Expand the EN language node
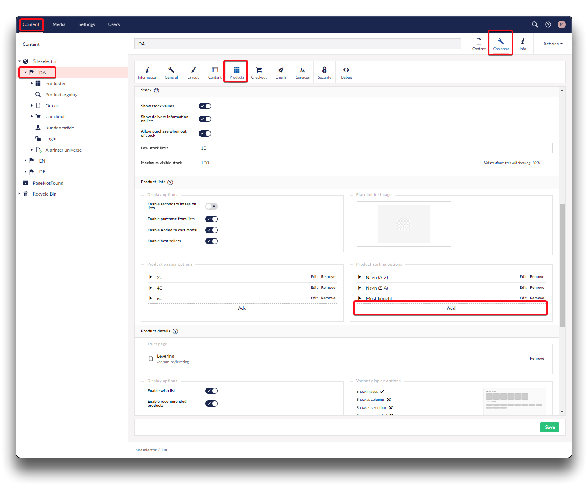588x486 pixels. pos(26,161)
